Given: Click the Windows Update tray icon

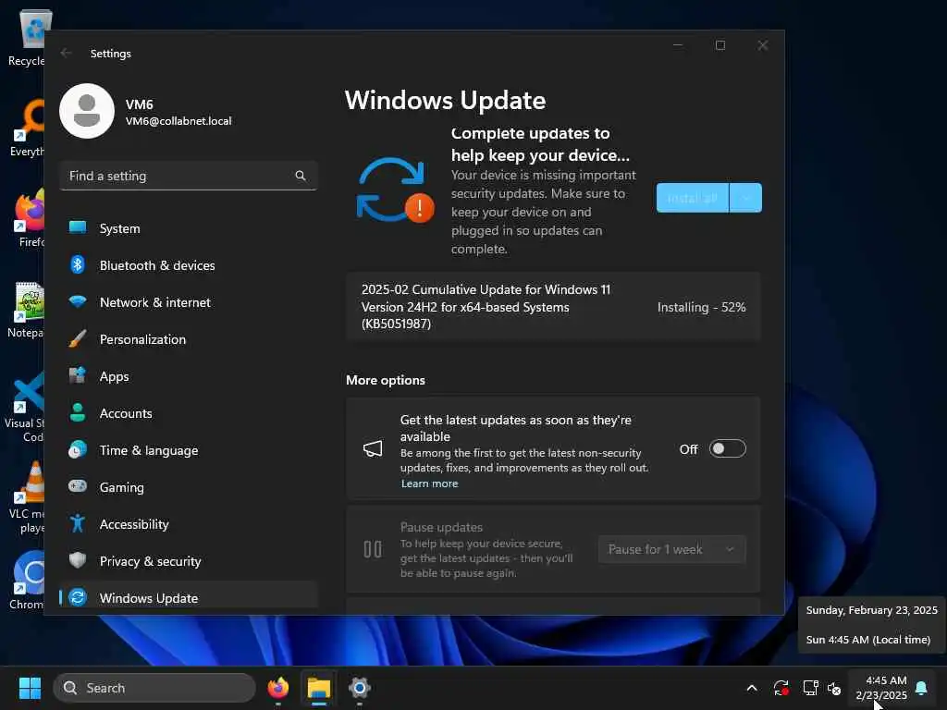Looking at the screenshot, I should point(781,688).
